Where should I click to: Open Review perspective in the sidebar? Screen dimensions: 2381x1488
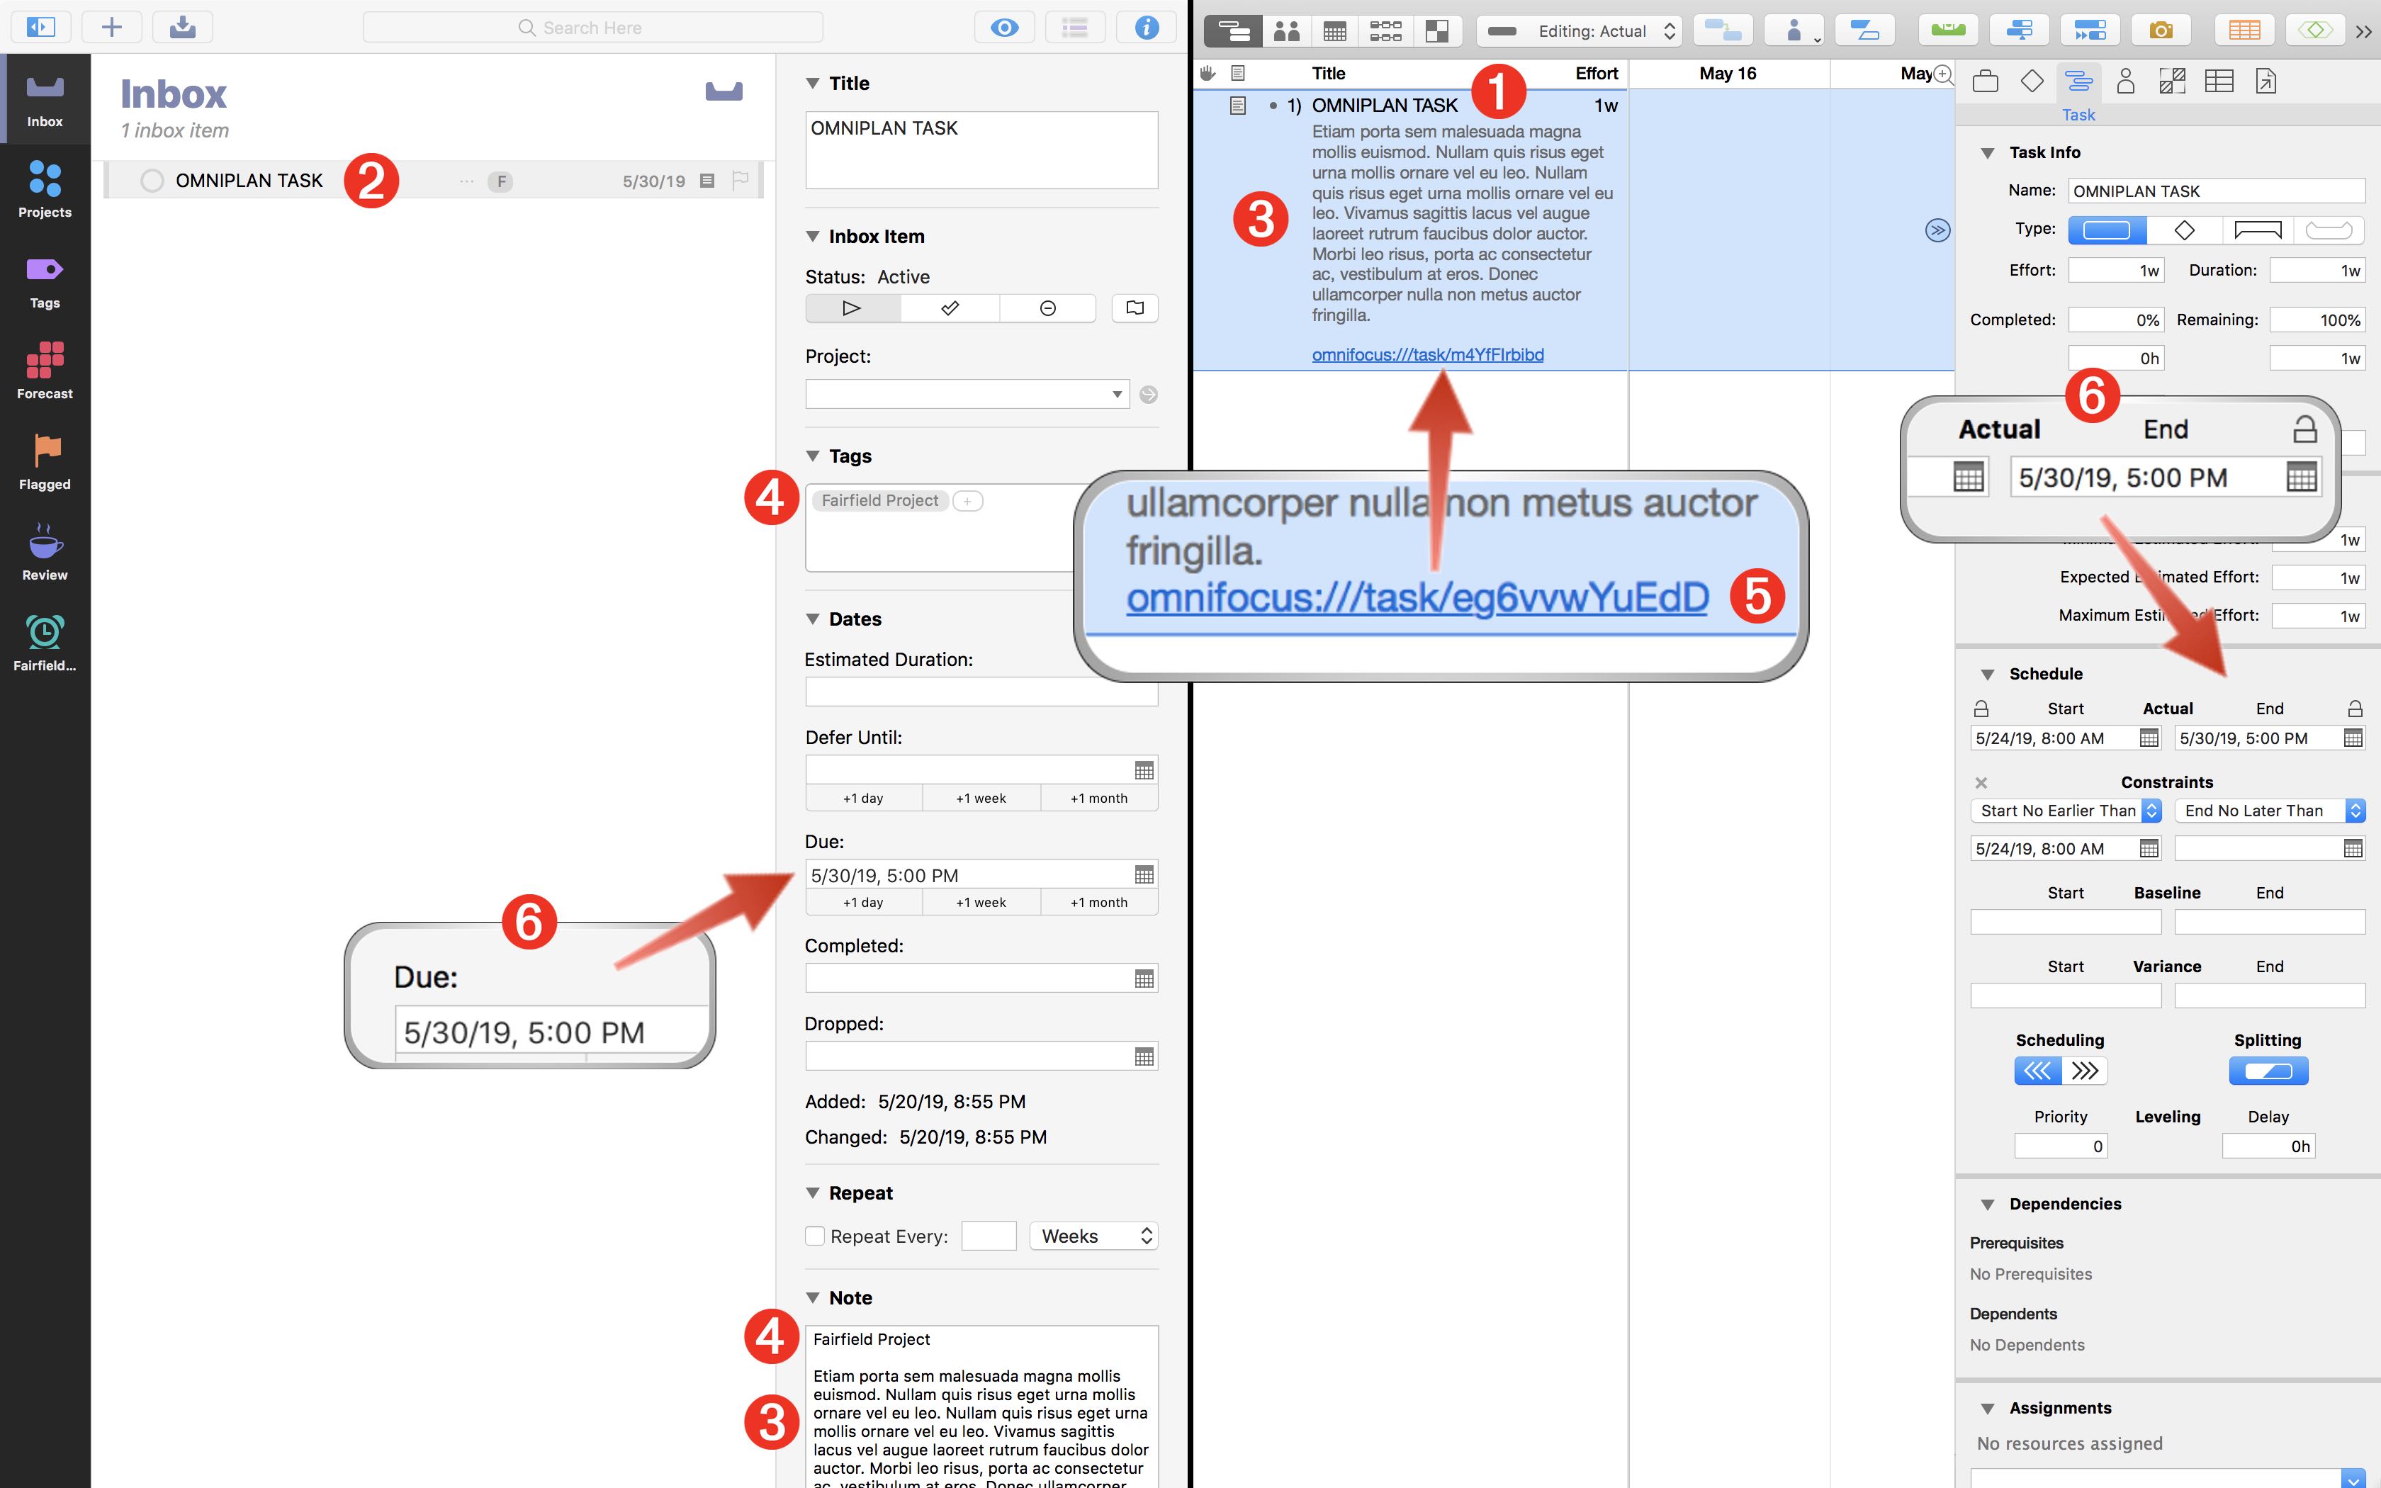(45, 553)
